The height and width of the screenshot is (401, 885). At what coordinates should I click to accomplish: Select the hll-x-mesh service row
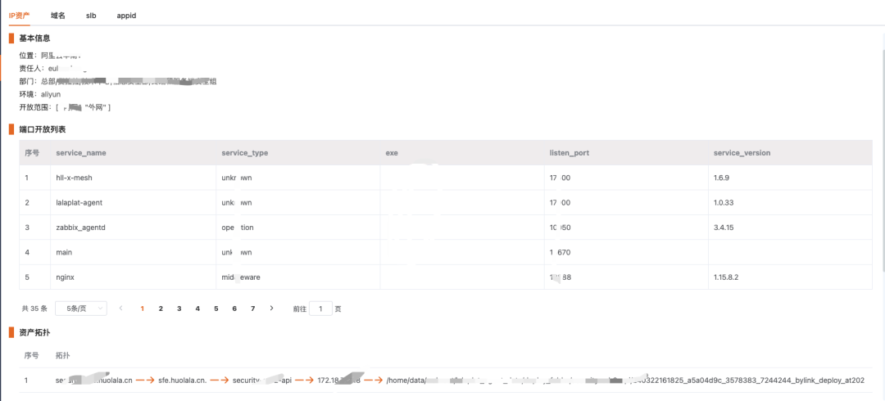(x=446, y=178)
